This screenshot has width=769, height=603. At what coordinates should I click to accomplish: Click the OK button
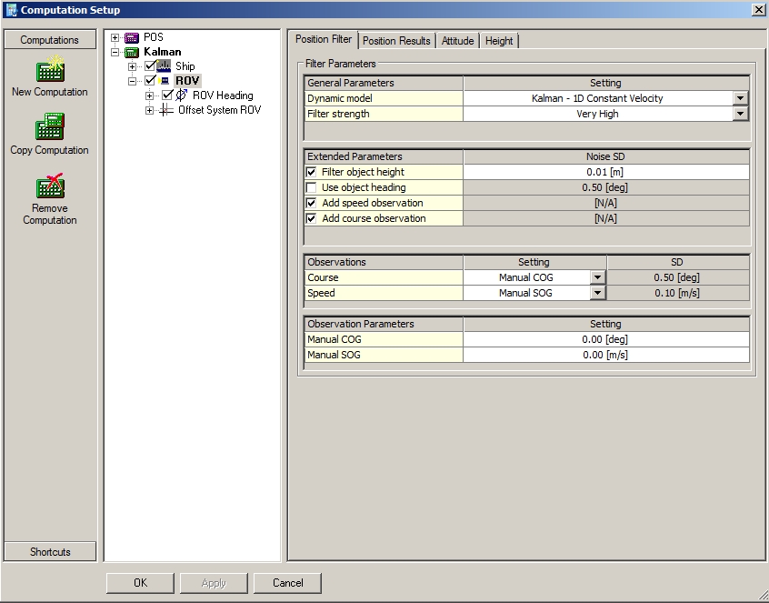[x=140, y=583]
